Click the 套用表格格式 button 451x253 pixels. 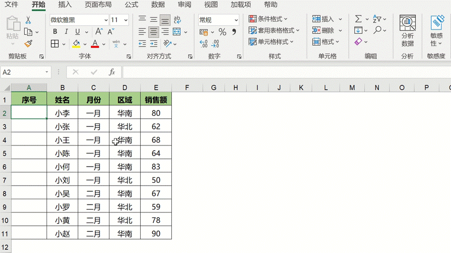pos(274,31)
